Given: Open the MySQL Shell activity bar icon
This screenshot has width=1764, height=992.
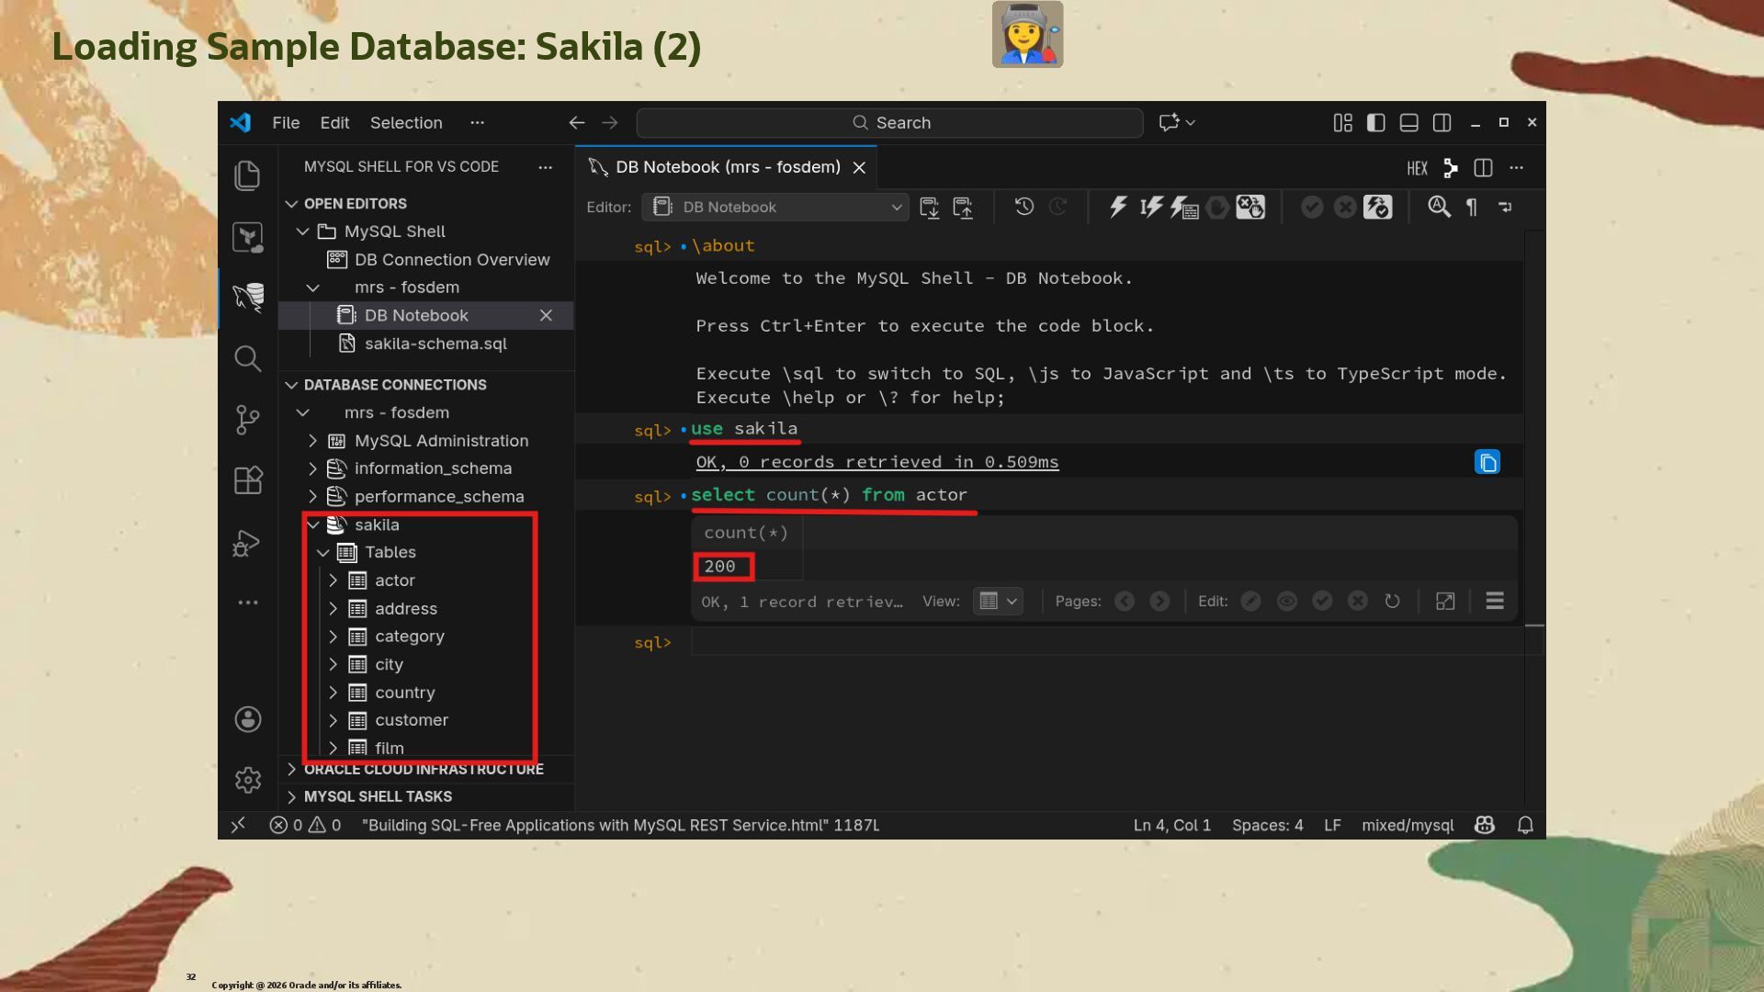Looking at the screenshot, I should (x=248, y=297).
